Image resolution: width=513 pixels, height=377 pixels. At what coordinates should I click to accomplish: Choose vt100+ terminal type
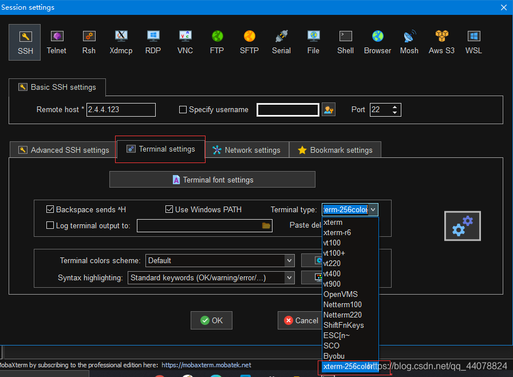pyautogui.click(x=350, y=253)
